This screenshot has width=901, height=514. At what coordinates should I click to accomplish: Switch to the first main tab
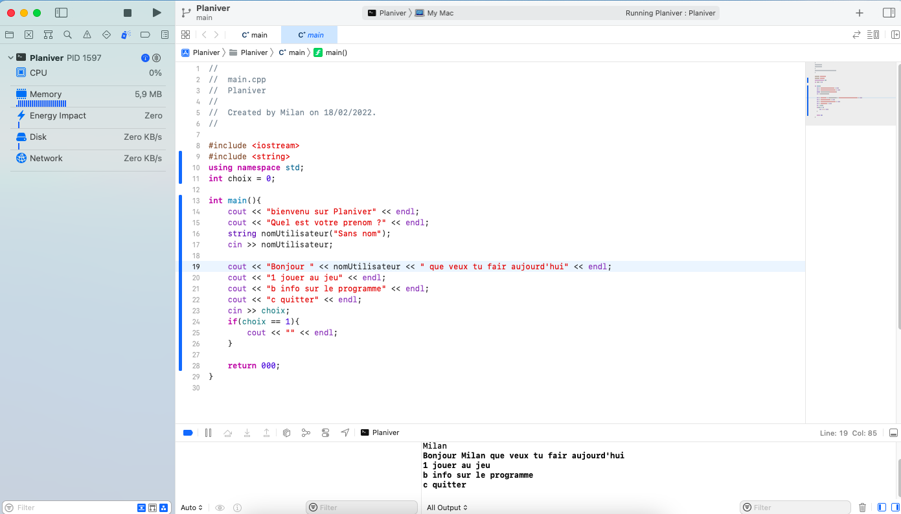pos(254,35)
